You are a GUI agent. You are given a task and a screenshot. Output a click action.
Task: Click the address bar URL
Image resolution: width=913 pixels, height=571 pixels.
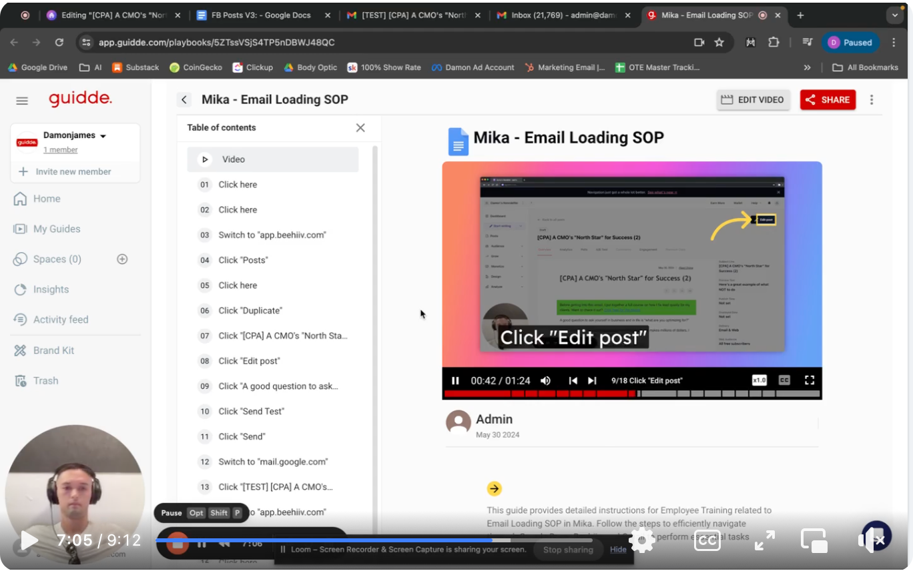[x=217, y=42]
